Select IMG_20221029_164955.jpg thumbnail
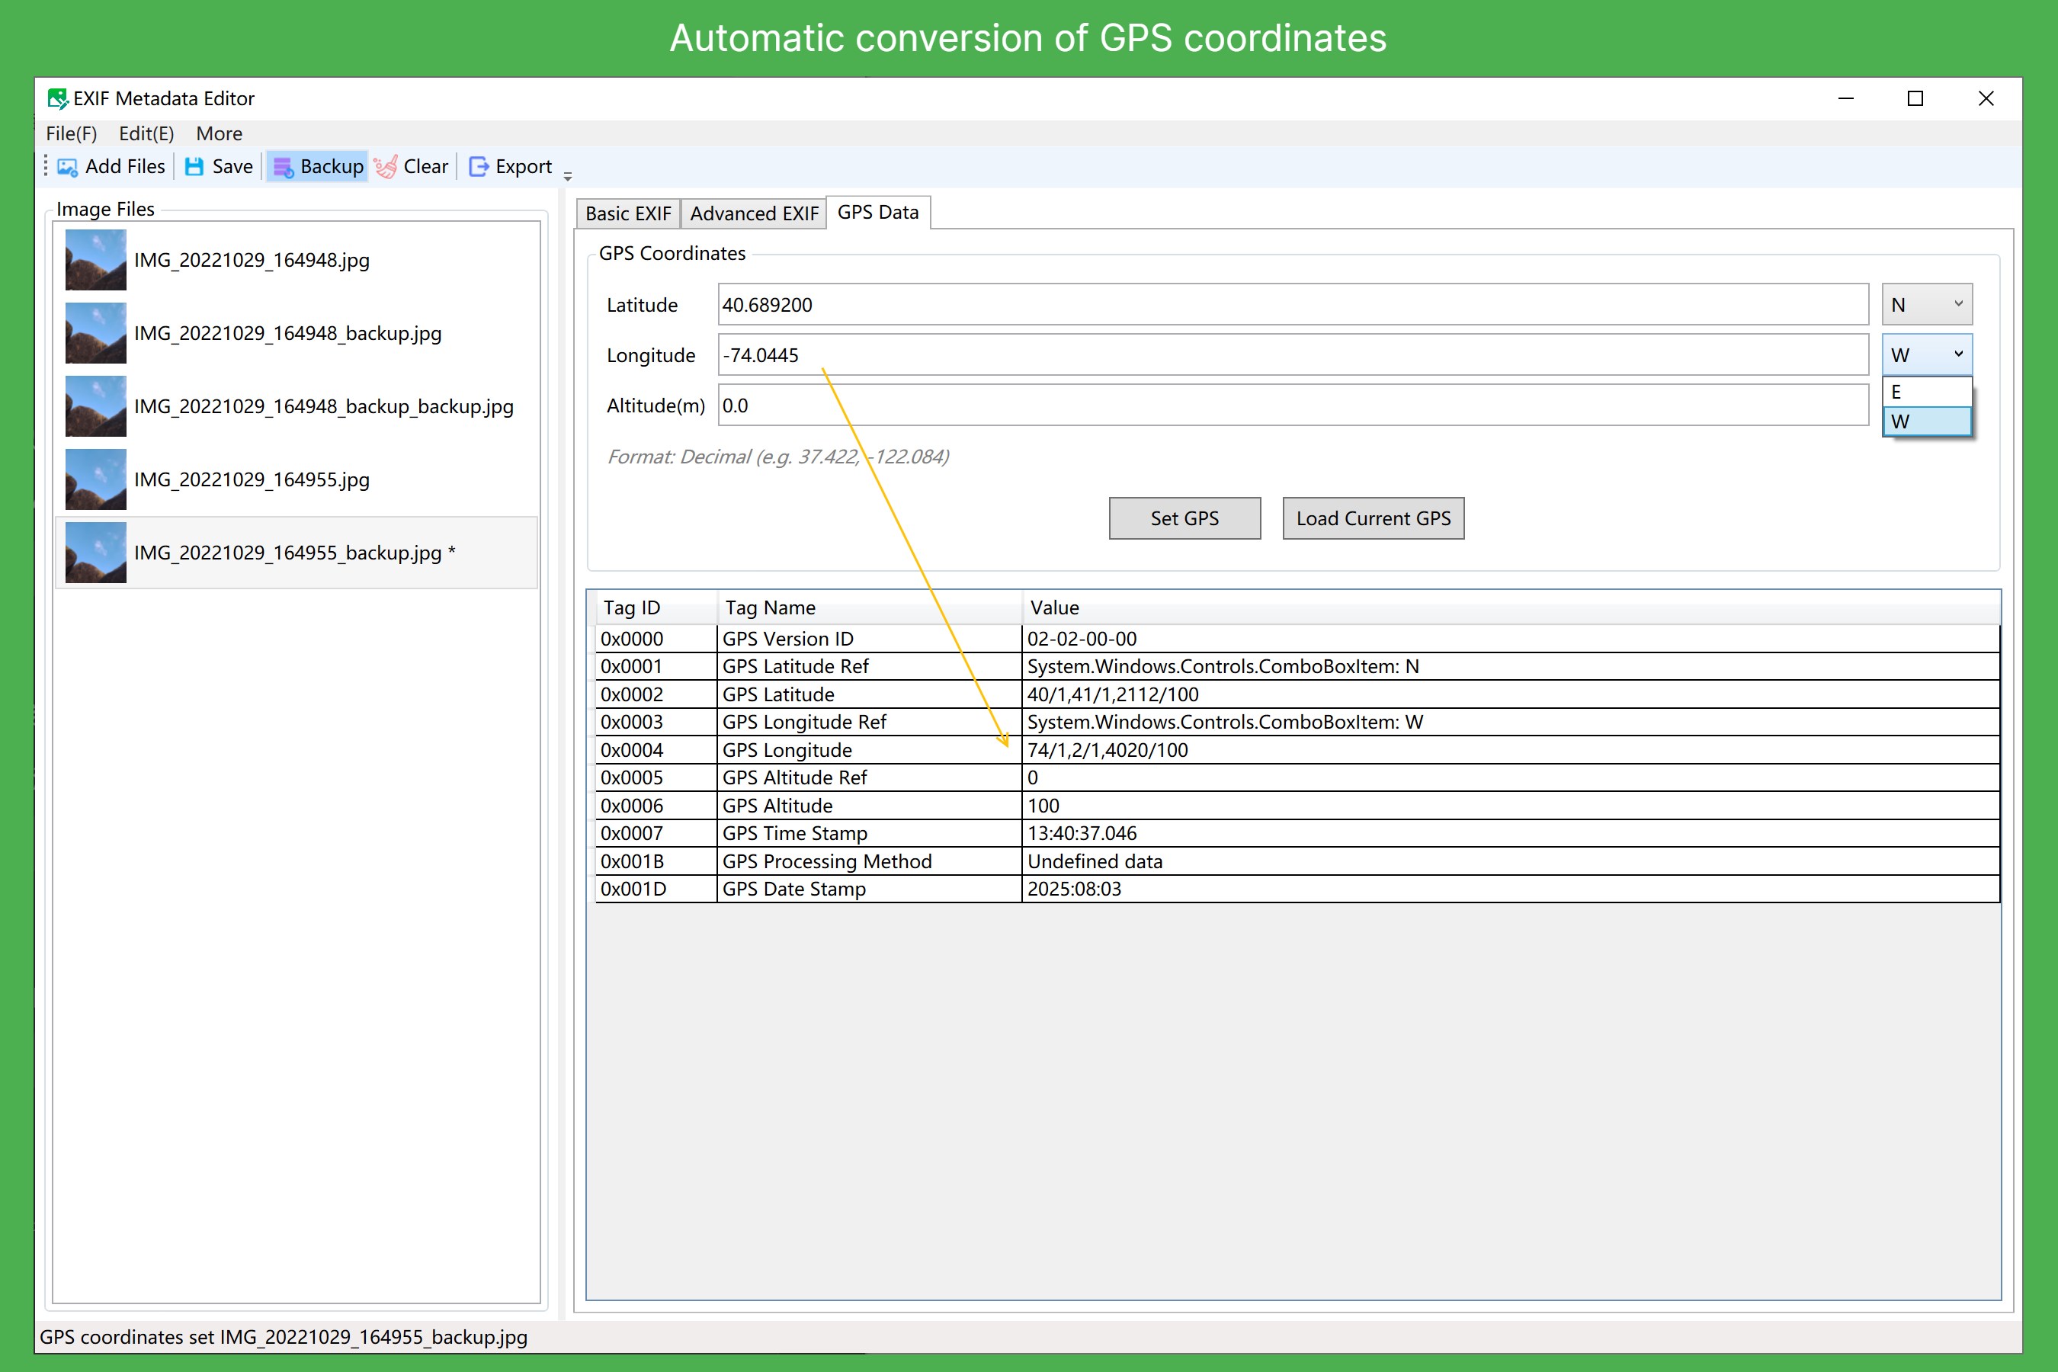 (x=96, y=479)
